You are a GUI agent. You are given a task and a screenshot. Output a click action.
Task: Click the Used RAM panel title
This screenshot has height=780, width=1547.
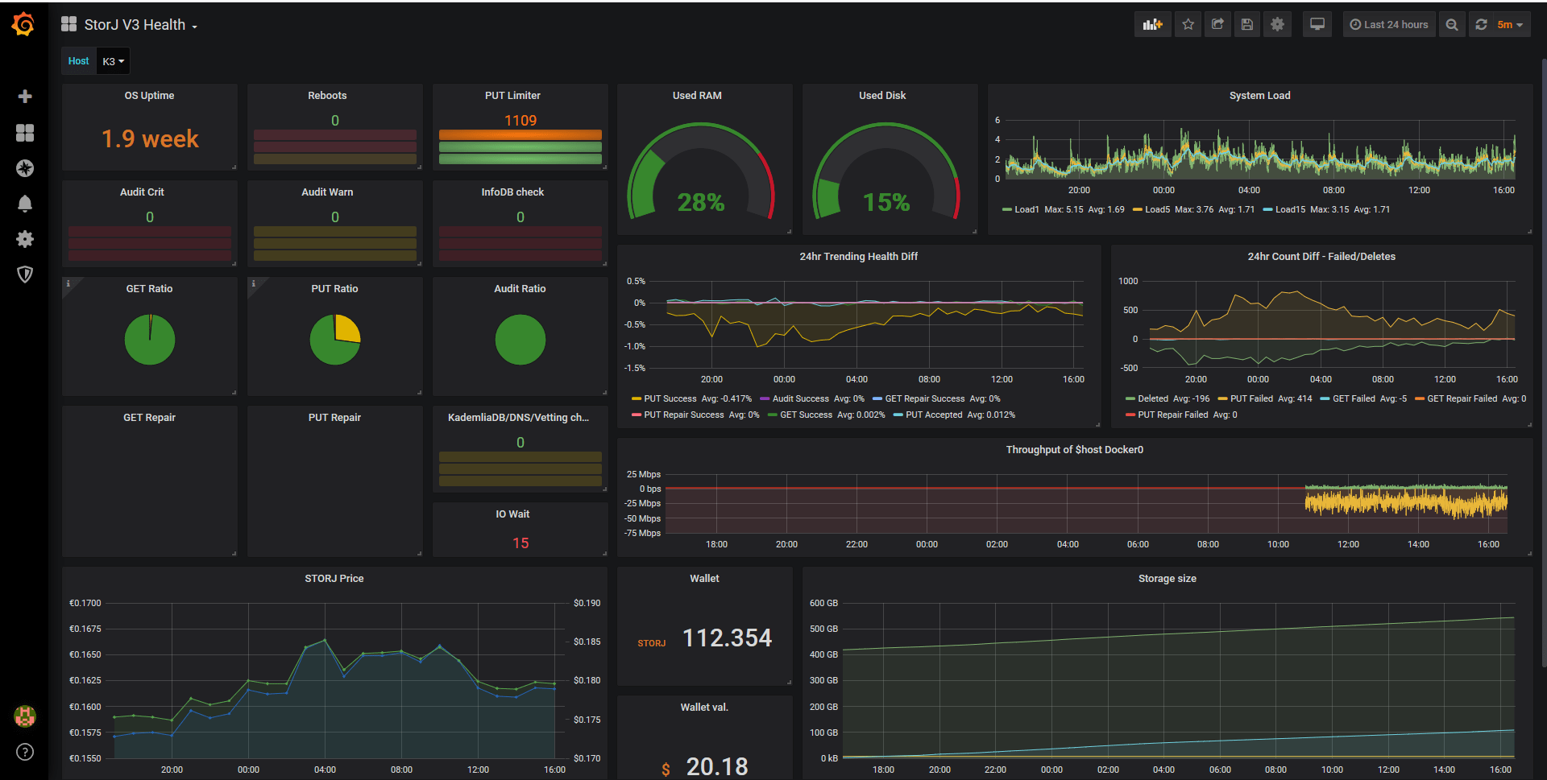[697, 96]
